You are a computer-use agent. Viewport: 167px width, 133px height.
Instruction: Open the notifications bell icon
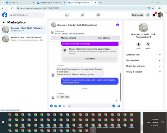point(154,15)
